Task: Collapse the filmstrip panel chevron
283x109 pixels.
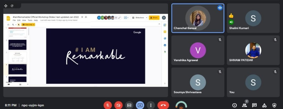Action: click(x=28, y=84)
